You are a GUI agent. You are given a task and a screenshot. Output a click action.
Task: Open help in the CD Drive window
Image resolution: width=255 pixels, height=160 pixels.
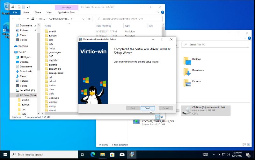coord(163,12)
